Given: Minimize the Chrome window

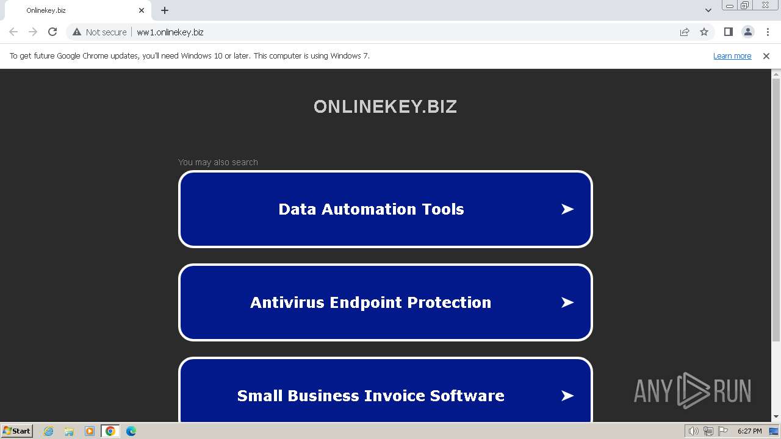Looking at the screenshot, I should 730,5.
